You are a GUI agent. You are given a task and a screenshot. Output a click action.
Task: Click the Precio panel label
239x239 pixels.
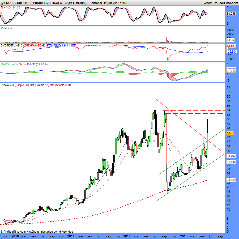click(x=5, y=85)
